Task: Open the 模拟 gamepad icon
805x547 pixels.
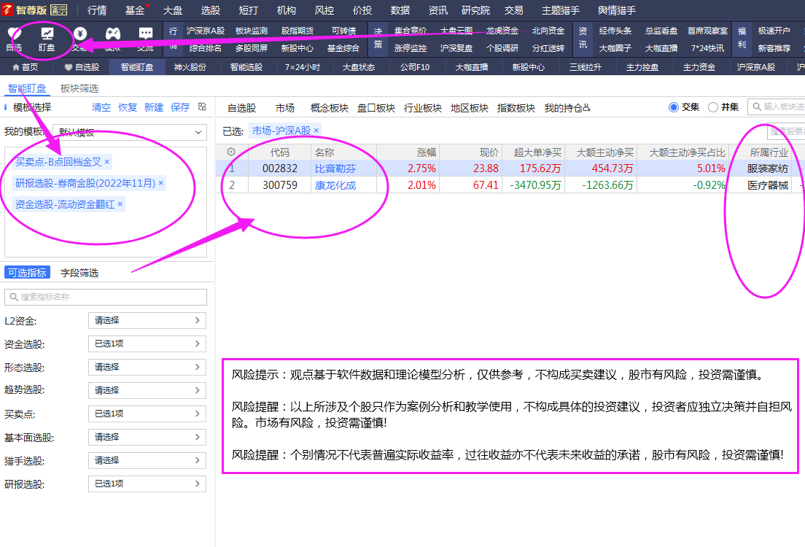Action: click(113, 34)
